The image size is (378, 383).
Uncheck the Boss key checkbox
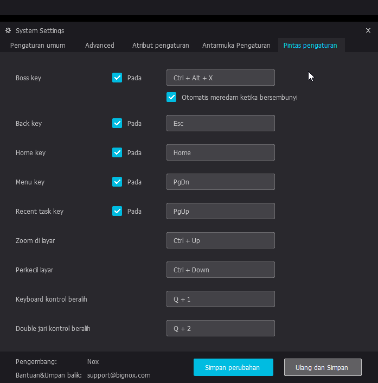click(117, 78)
